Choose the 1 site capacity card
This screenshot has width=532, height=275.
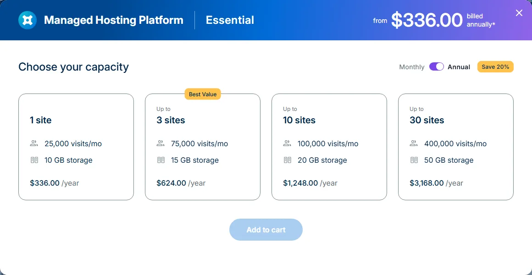coord(76,147)
